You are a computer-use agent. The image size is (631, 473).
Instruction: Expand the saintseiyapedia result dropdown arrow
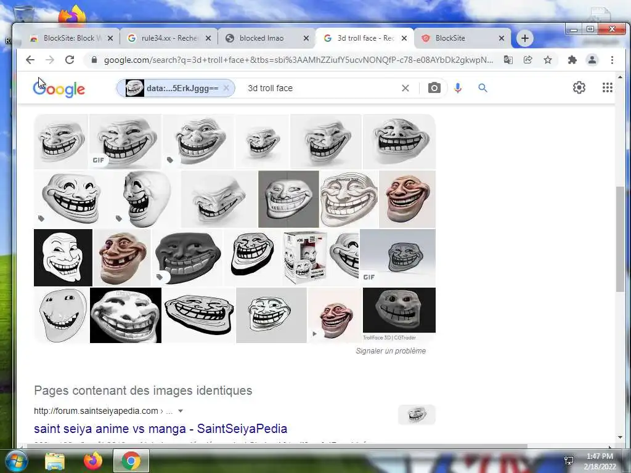tap(181, 411)
